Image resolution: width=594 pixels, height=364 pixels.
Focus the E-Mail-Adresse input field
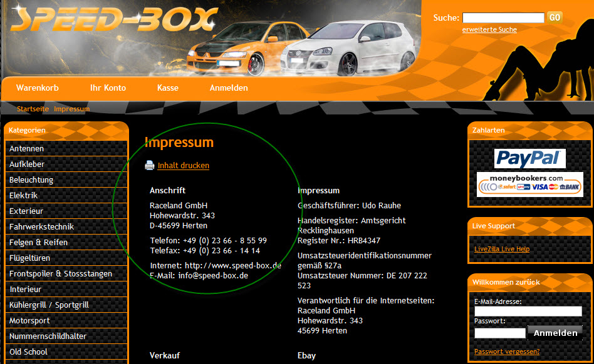point(528,311)
